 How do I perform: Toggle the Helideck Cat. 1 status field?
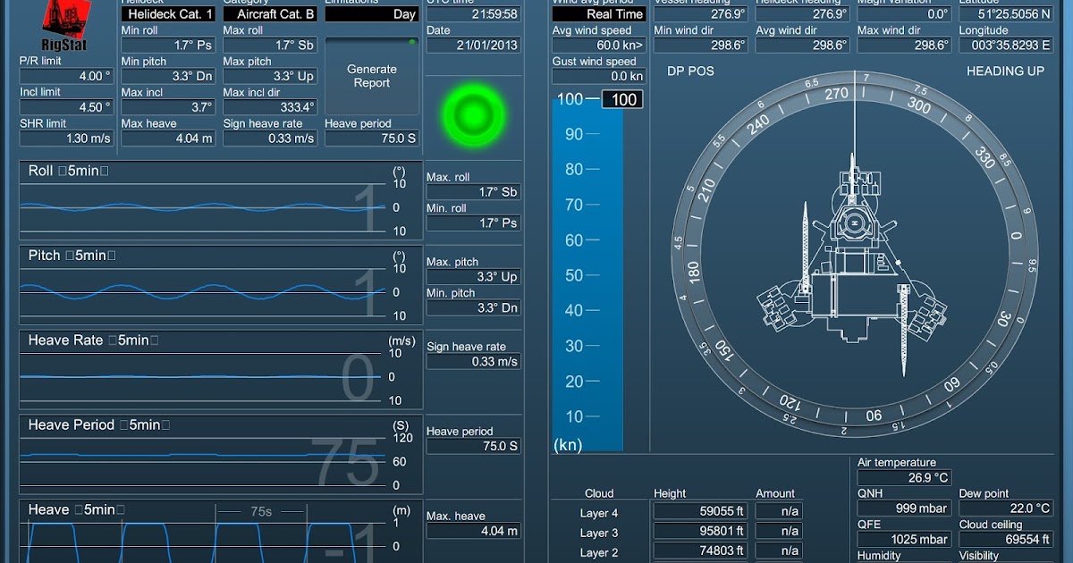tap(167, 13)
